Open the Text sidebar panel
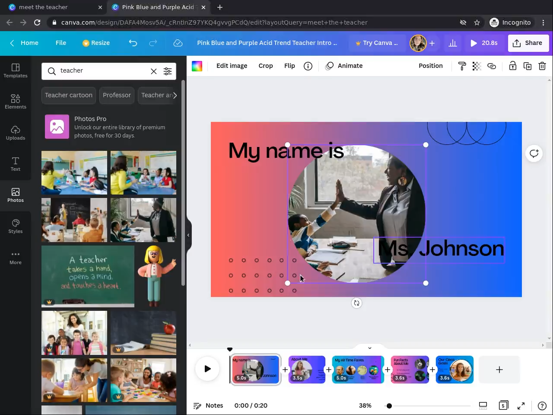553x415 pixels. click(x=16, y=164)
